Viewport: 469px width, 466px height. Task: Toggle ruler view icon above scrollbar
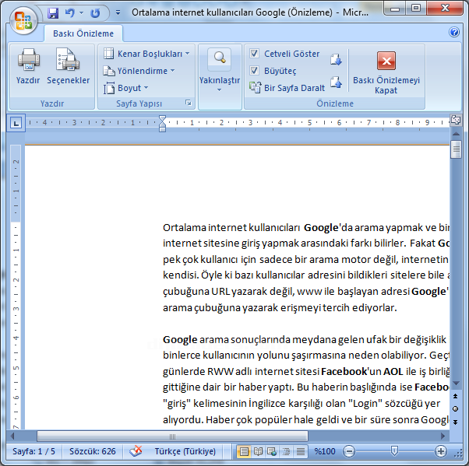456,120
